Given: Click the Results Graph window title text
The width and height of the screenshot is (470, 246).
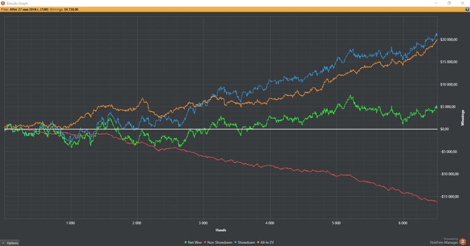Looking at the screenshot, I should pos(17,3).
